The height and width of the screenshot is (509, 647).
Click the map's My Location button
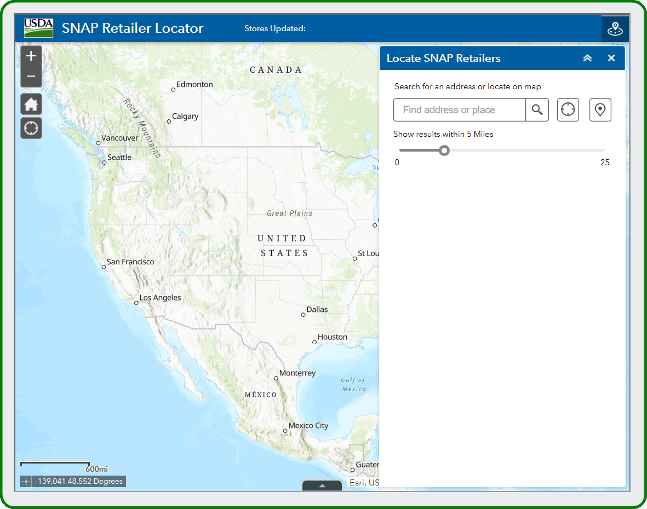click(x=31, y=128)
